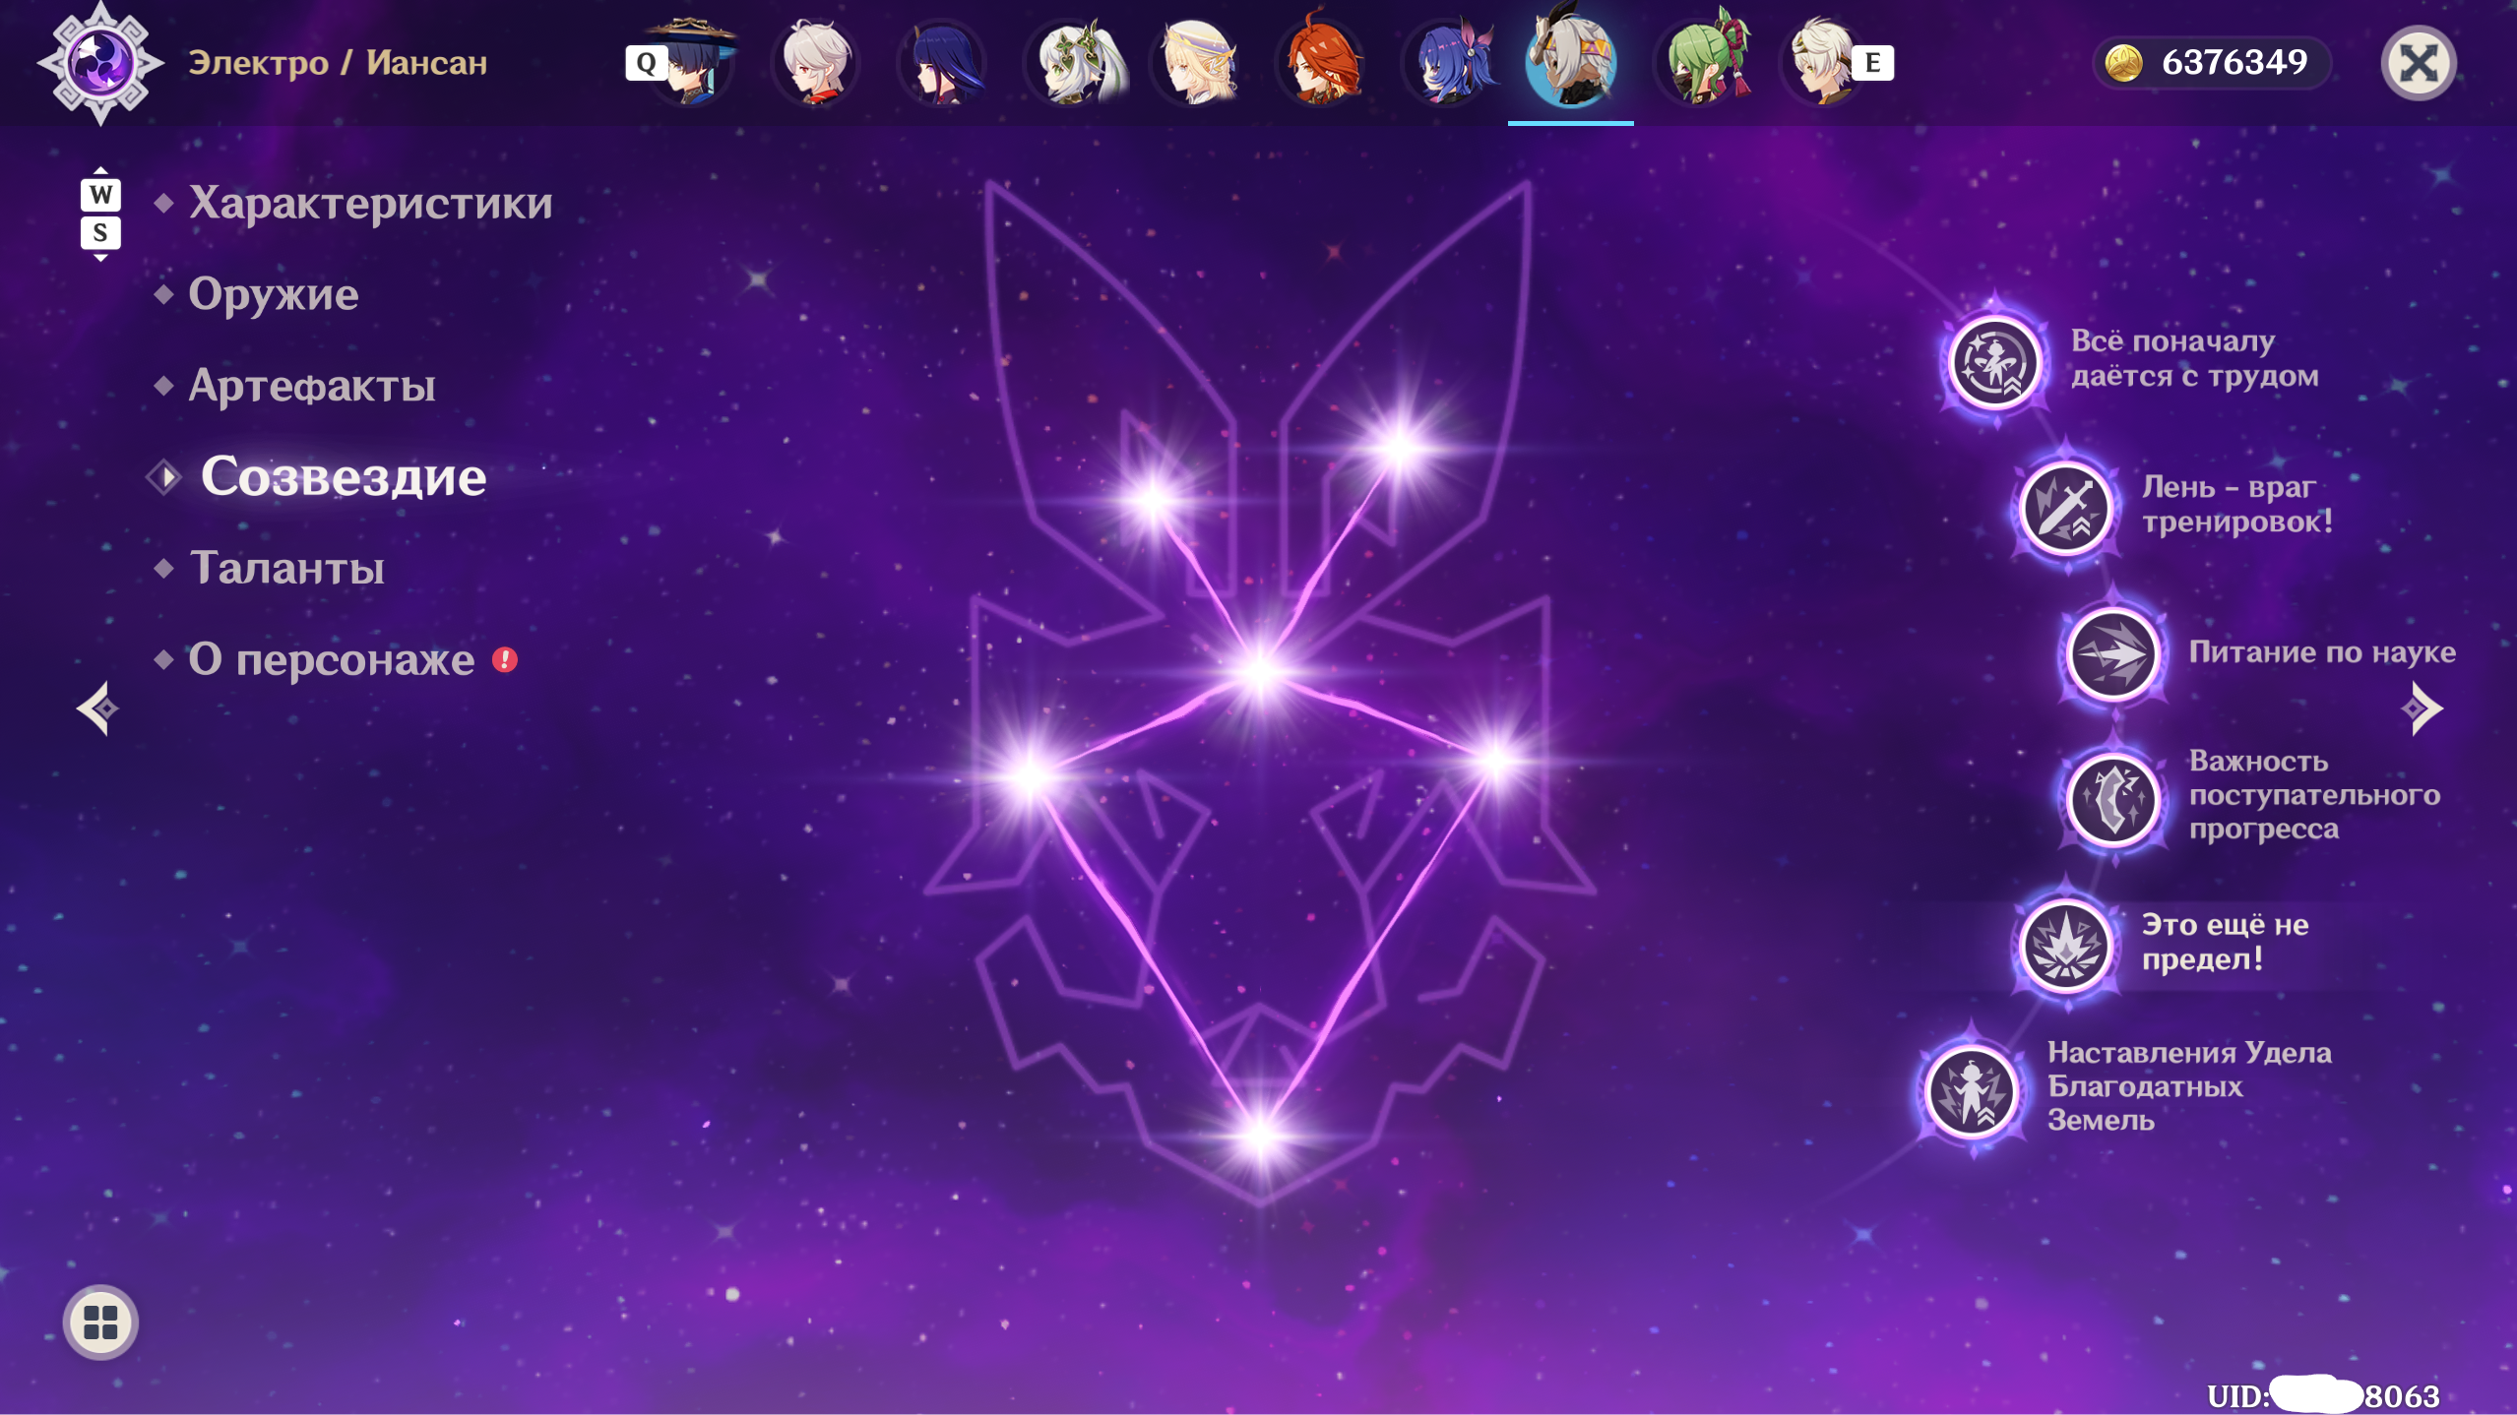The image size is (2517, 1415).
Task: Open the Характеристики menu section
Action: pyautogui.click(x=371, y=203)
